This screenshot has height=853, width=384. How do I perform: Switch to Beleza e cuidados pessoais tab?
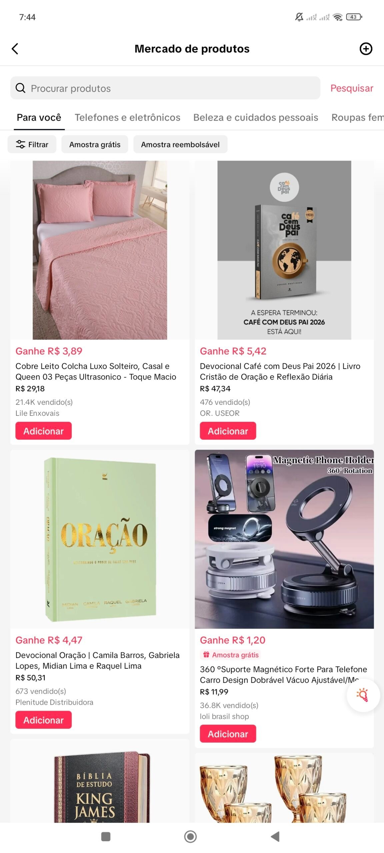coord(256,118)
